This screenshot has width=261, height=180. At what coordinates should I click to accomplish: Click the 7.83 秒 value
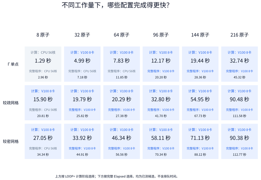click(122, 61)
